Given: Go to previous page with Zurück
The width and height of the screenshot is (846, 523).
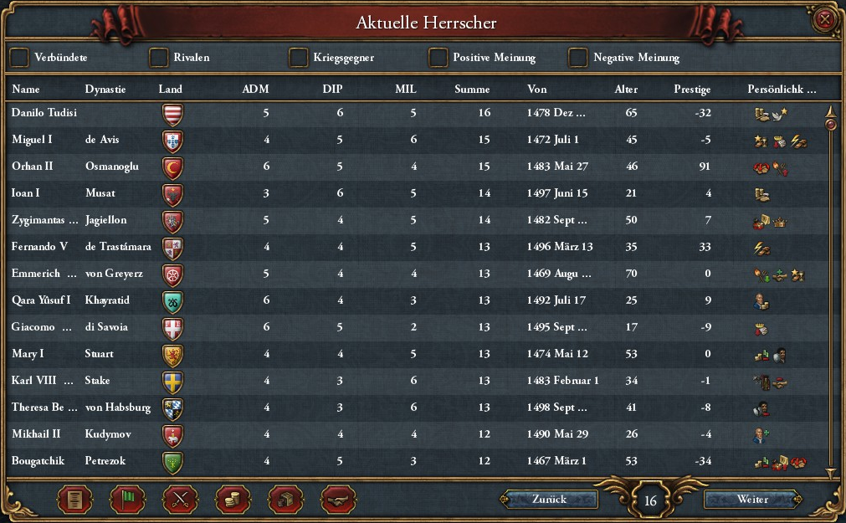Looking at the screenshot, I should click(549, 500).
